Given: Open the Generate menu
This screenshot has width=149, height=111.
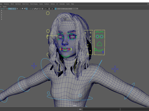Looking at the screenshot, I should (x=62, y=4).
